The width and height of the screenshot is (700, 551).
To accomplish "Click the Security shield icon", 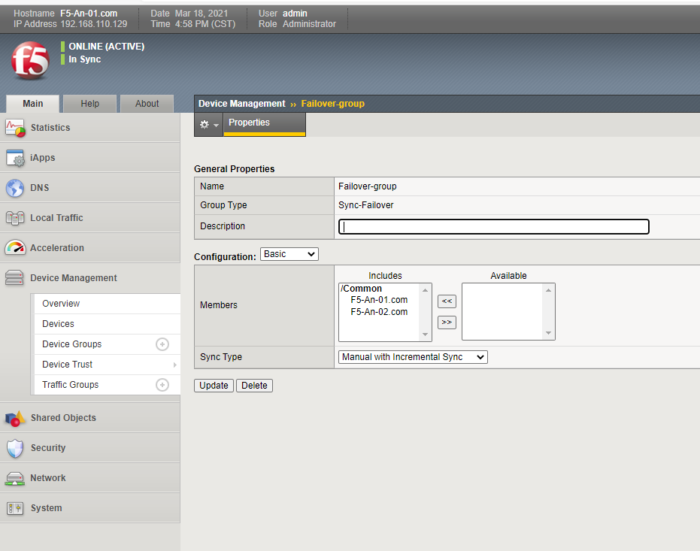I will [15, 448].
